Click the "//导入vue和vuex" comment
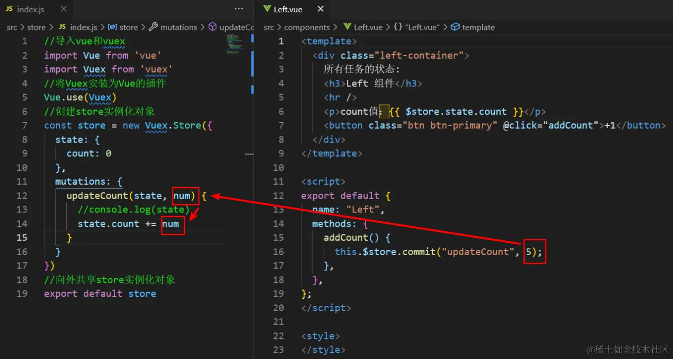This screenshot has width=673, height=359. click(85, 41)
